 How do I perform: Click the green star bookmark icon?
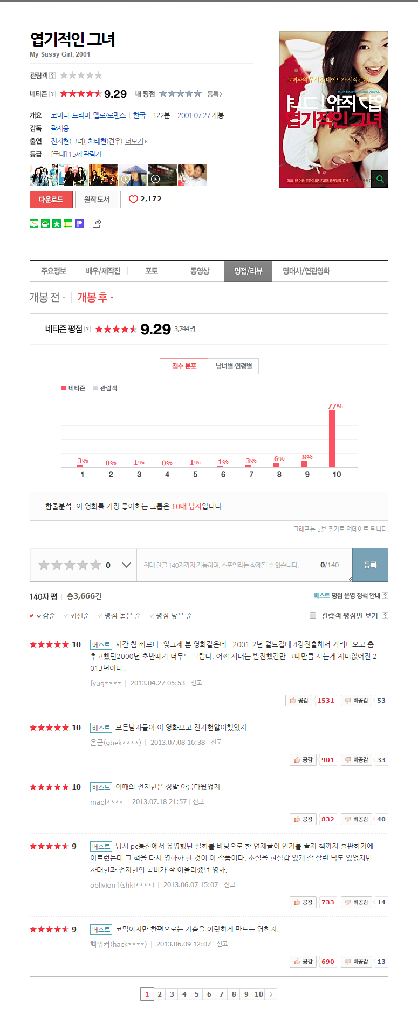57,224
